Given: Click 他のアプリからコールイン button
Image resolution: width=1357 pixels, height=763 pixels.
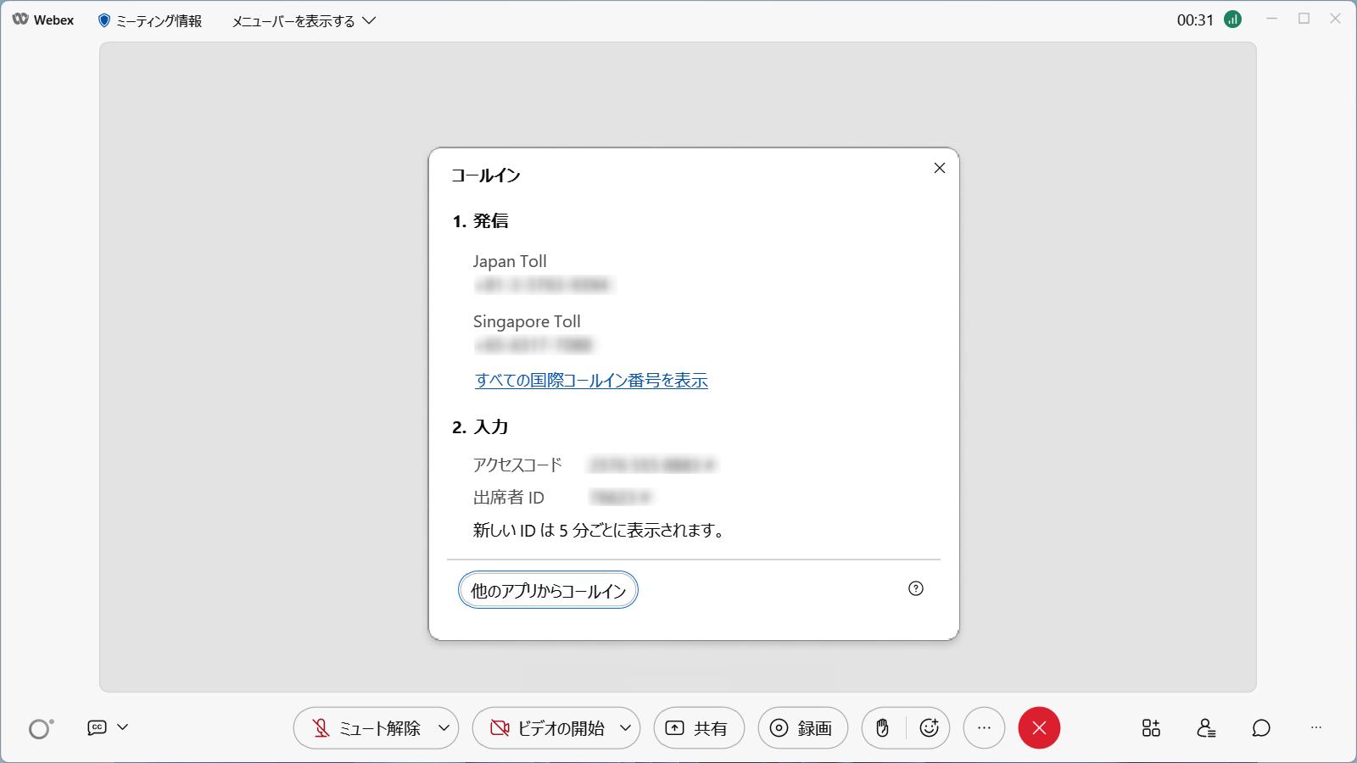Looking at the screenshot, I should coord(547,589).
